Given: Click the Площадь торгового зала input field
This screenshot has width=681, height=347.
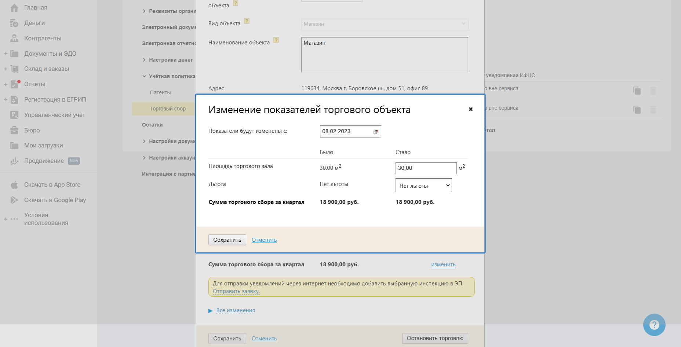Looking at the screenshot, I should coord(426,168).
